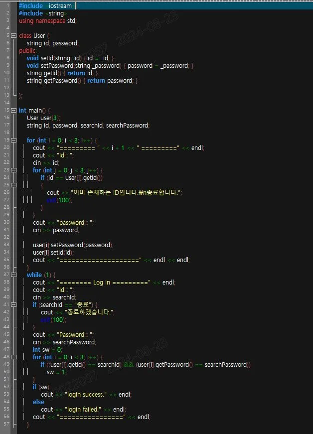Click the 'cin >> id;' statement

coord(46,163)
